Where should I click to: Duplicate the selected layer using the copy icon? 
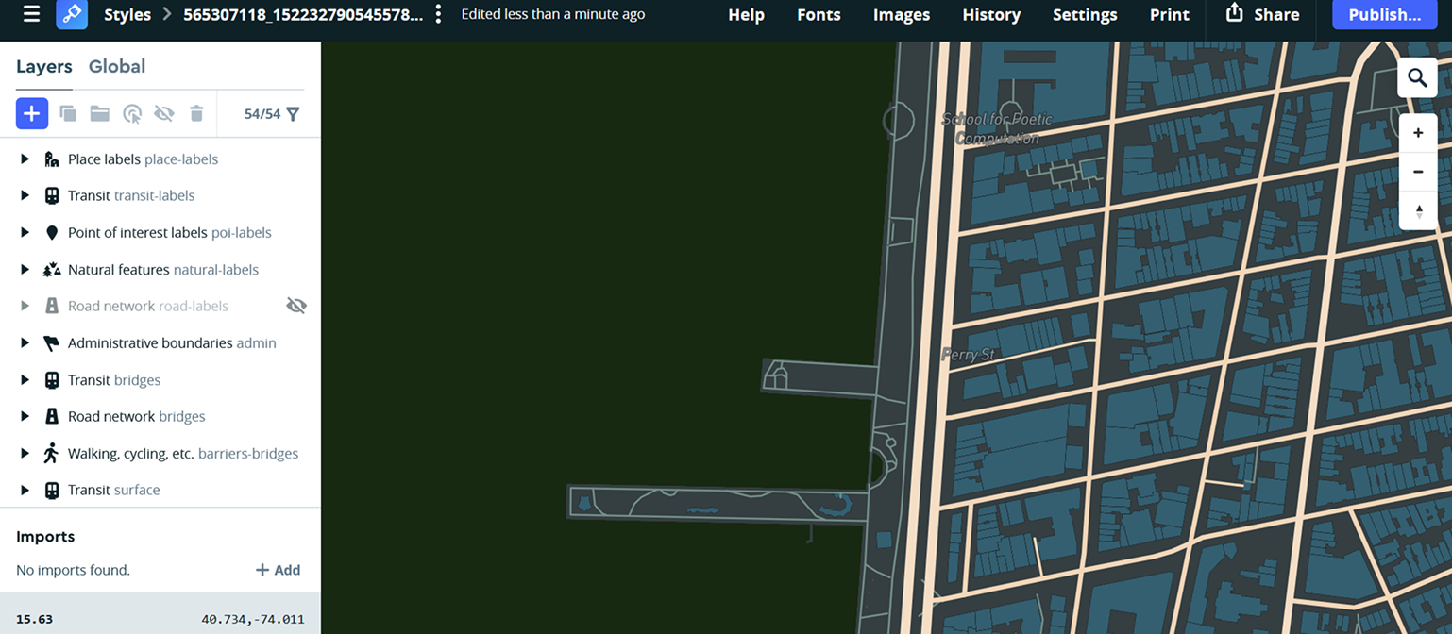[x=67, y=113]
